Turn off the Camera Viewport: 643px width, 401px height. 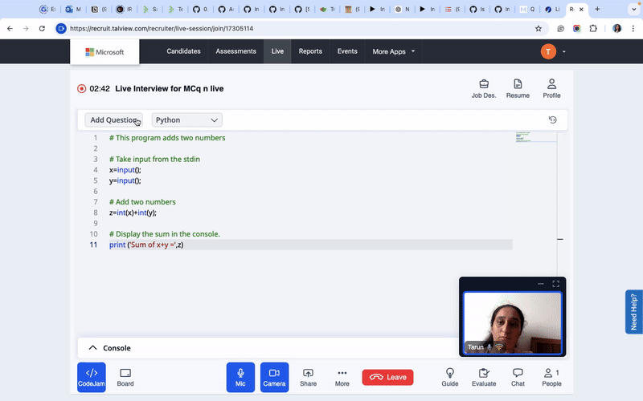click(x=274, y=377)
